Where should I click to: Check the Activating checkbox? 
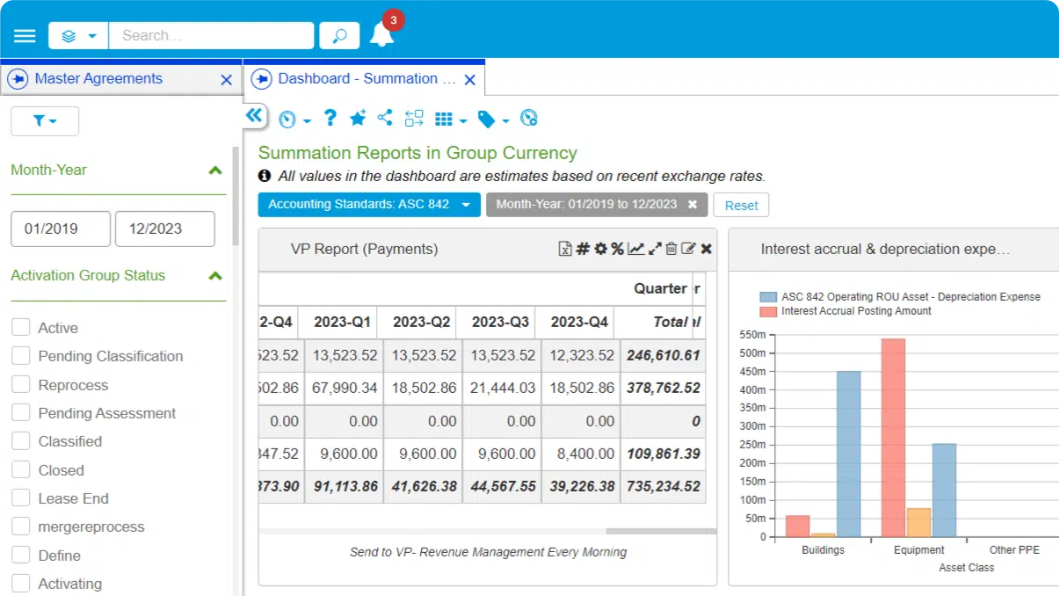click(x=21, y=584)
